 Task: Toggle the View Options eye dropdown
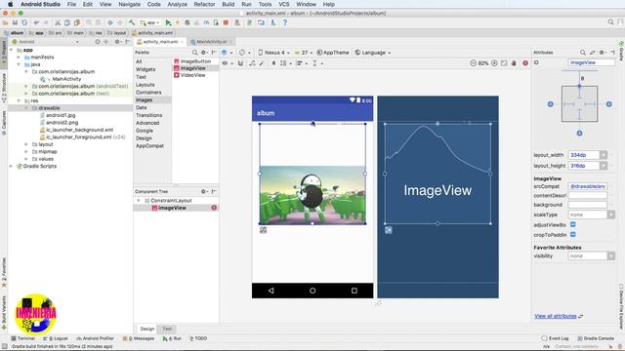(x=228, y=63)
